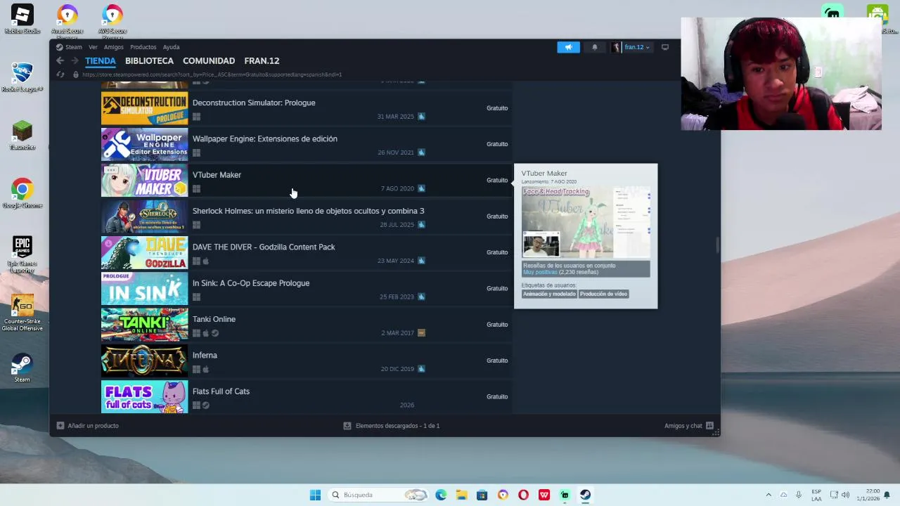
Task: Open Flats Full of Cats listing
Action: 307,397
